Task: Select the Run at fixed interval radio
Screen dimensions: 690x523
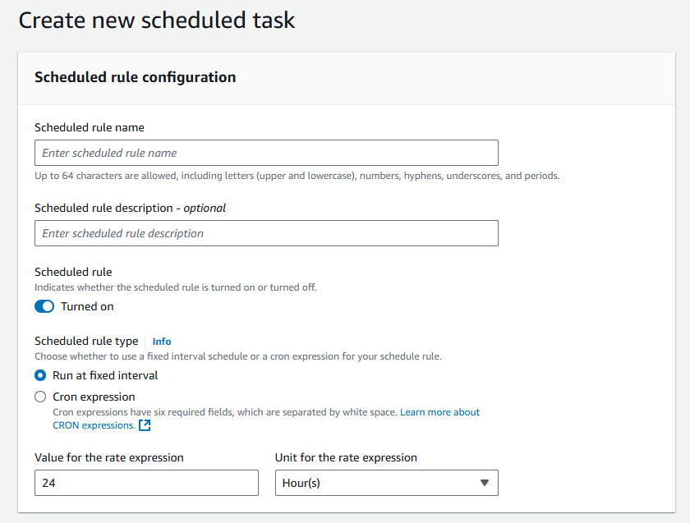Action: click(40, 375)
